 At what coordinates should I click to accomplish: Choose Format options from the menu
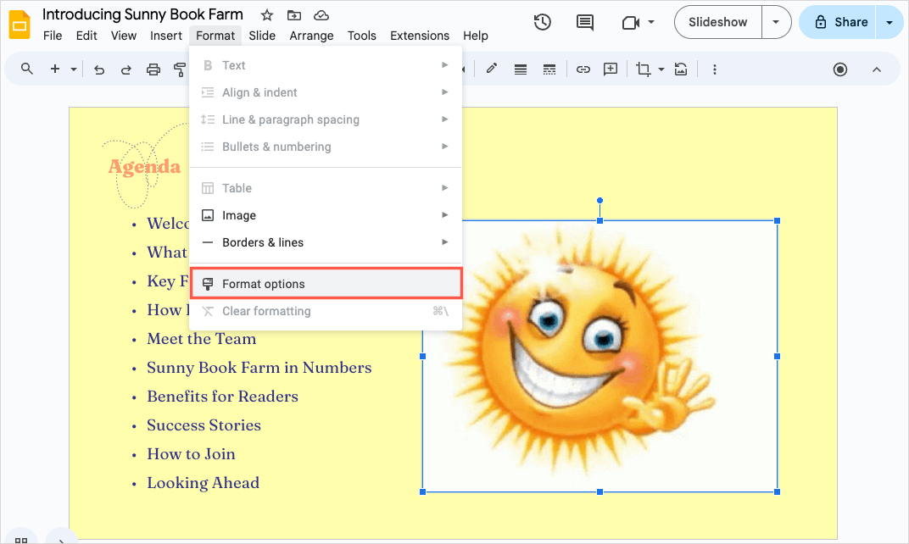tap(326, 284)
